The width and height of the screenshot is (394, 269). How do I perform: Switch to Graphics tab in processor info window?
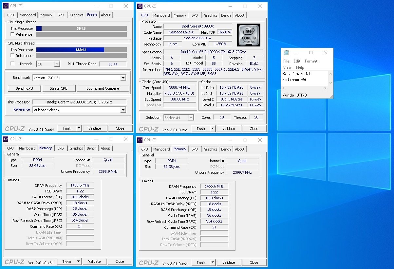(x=211, y=15)
